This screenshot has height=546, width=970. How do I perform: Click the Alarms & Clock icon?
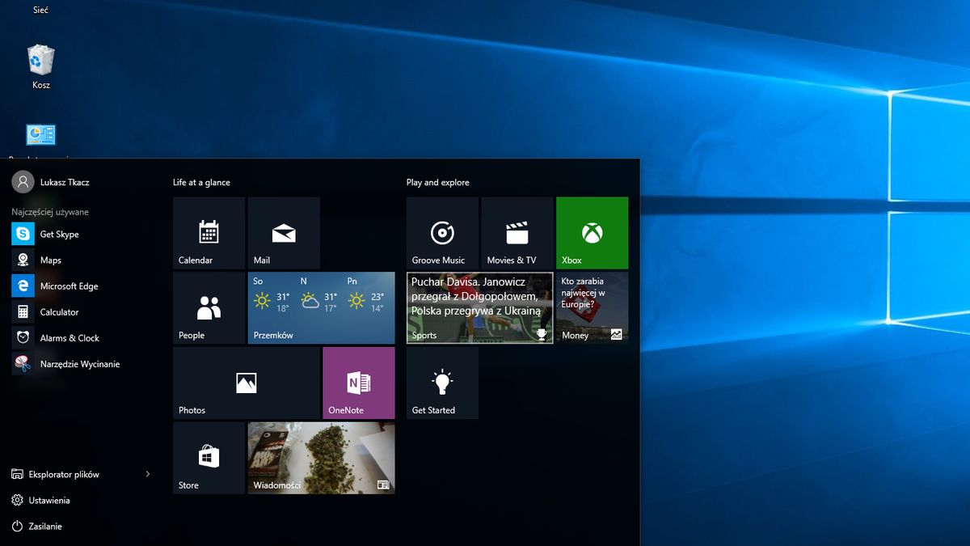point(23,338)
